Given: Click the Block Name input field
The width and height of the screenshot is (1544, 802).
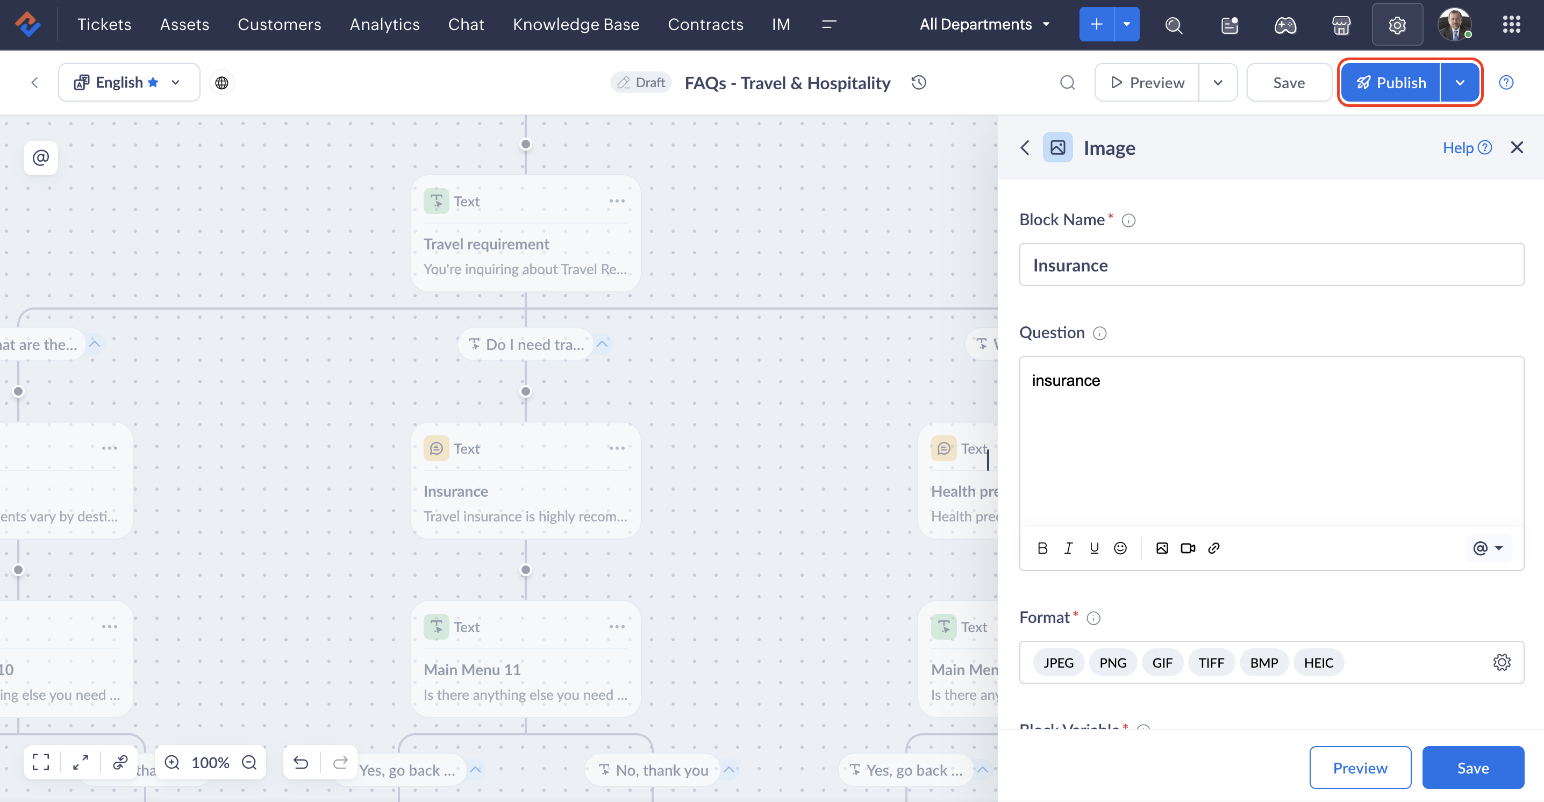Looking at the screenshot, I should [1271, 264].
